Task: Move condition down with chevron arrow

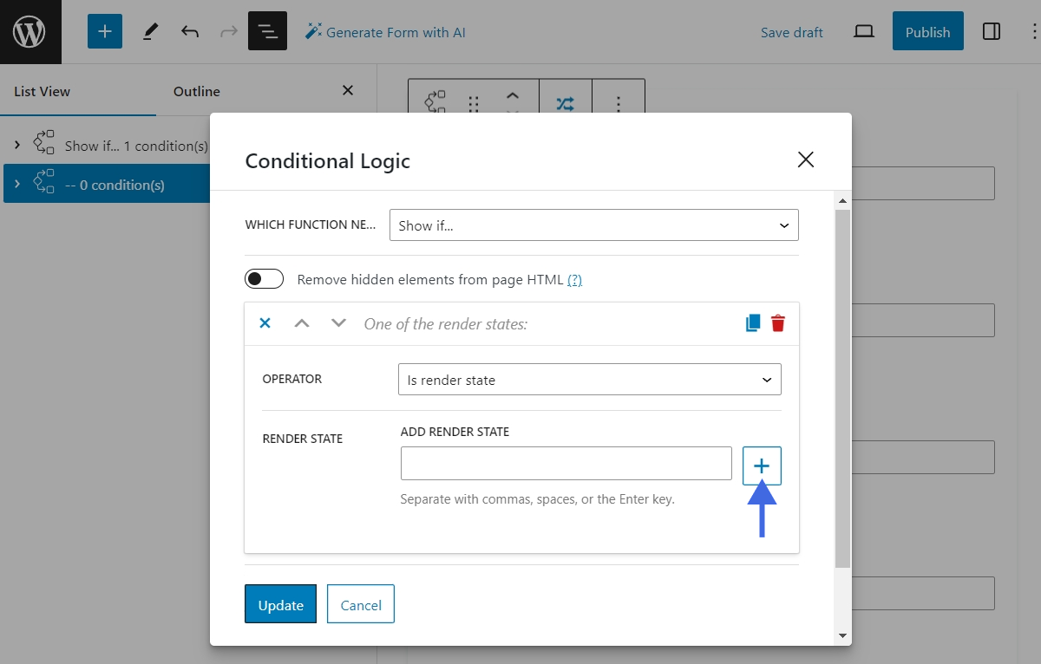Action: pos(338,323)
